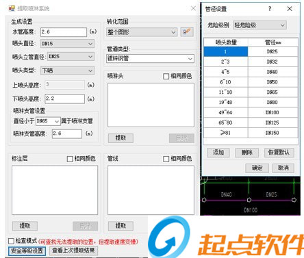Click the 喷头数量 column header
The width and height of the screenshot is (304, 258).
226,42
